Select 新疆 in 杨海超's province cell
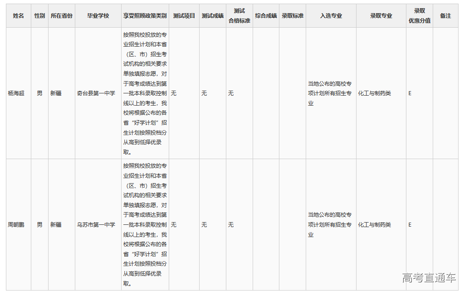Viewport: 469px width, 296px height. (57, 93)
